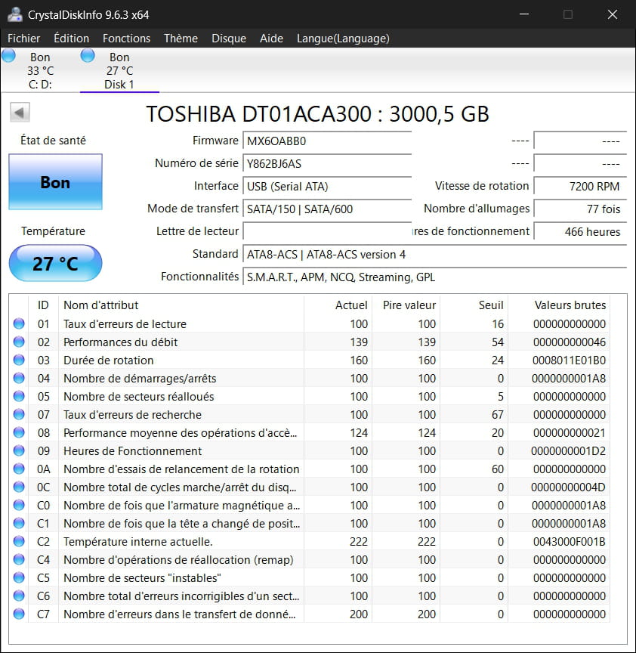Image resolution: width=636 pixels, height=653 pixels.
Task: Click the CrystalDiskInfo app icon in title bar
Action: (14, 14)
